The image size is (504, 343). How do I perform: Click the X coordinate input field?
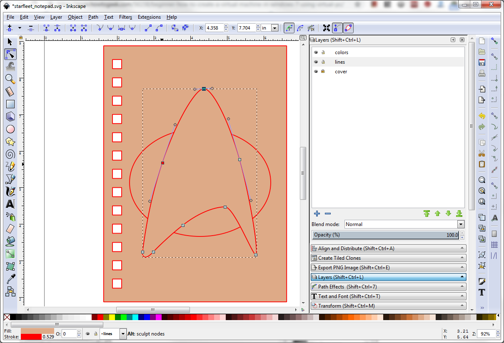coord(214,28)
